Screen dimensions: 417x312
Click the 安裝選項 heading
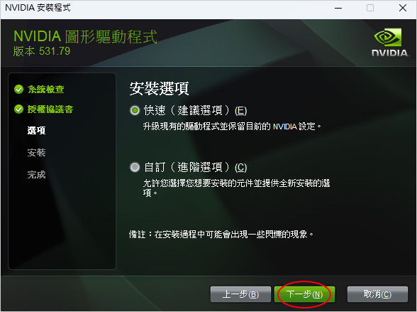pyautogui.click(x=159, y=88)
